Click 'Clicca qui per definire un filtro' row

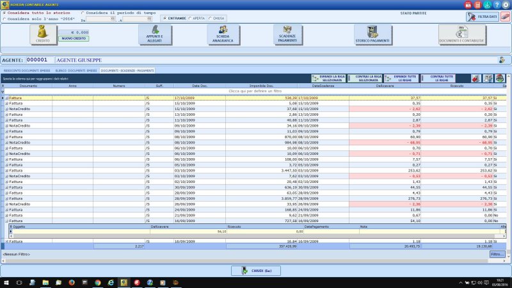[x=255, y=91]
